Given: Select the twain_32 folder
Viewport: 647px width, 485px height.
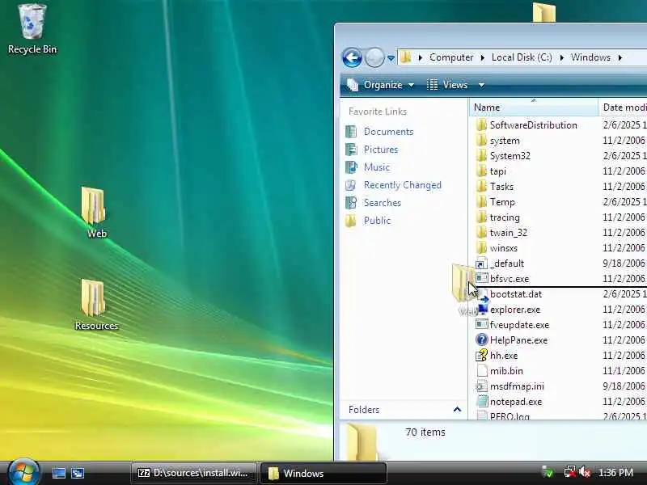Looking at the screenshot, I should 508,233.
